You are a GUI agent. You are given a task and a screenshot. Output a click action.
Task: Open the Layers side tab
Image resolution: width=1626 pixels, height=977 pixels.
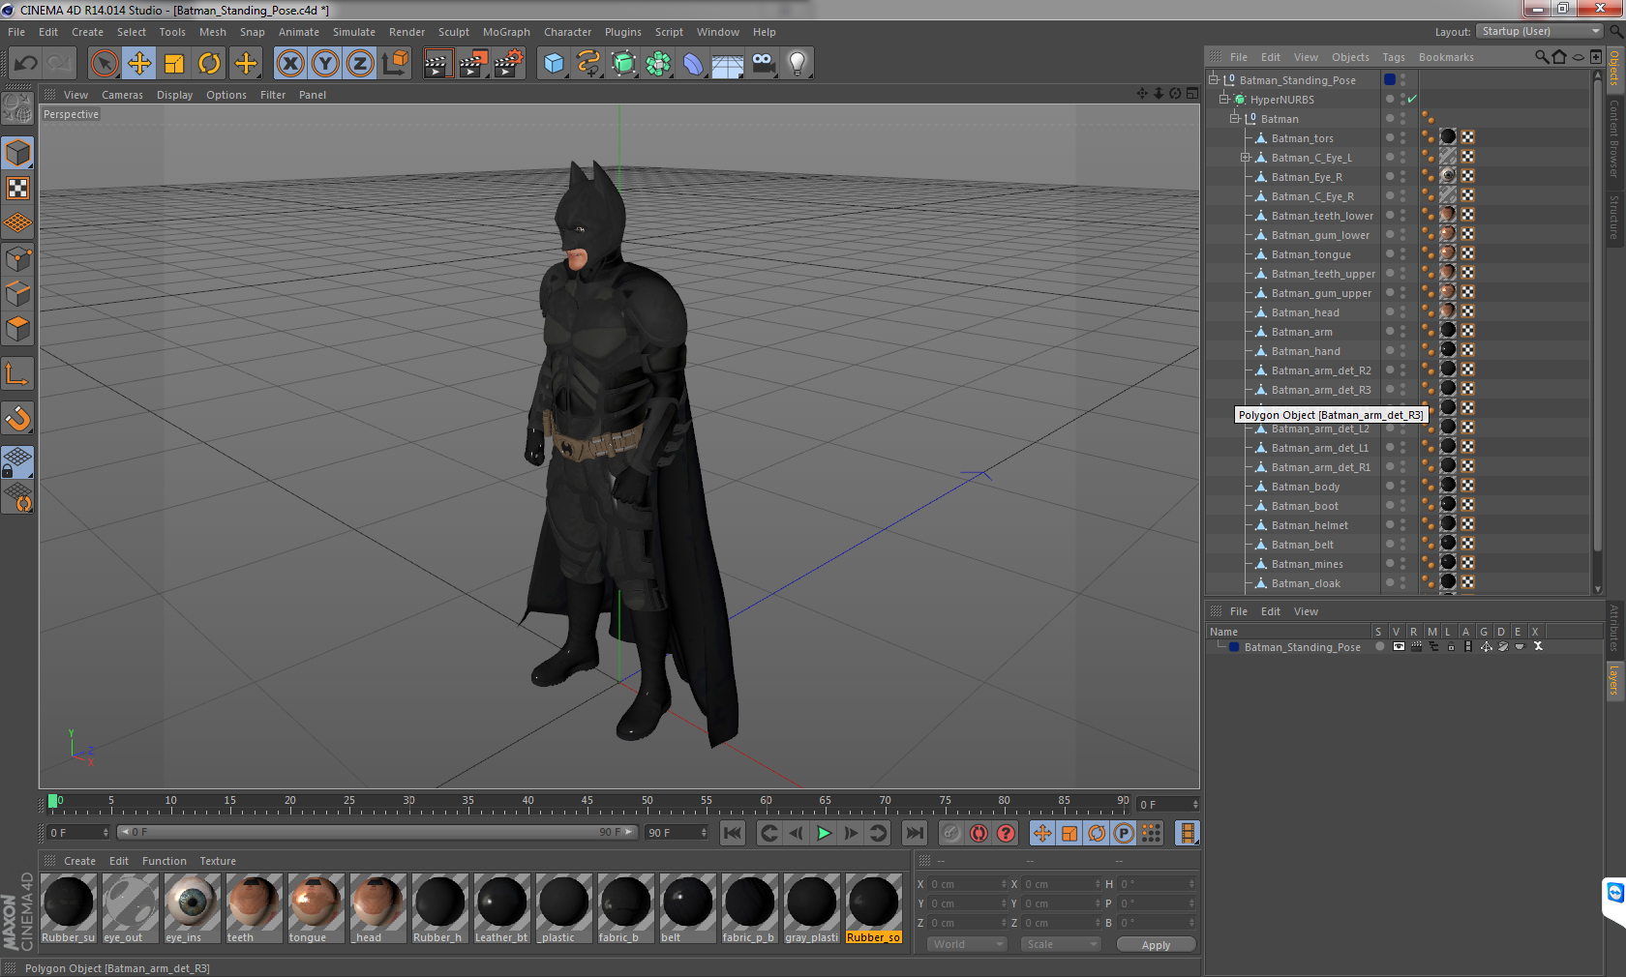(x=1614, y=680)
